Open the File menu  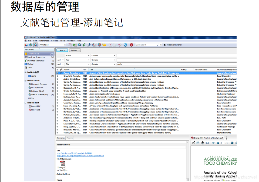click(29, 41)
